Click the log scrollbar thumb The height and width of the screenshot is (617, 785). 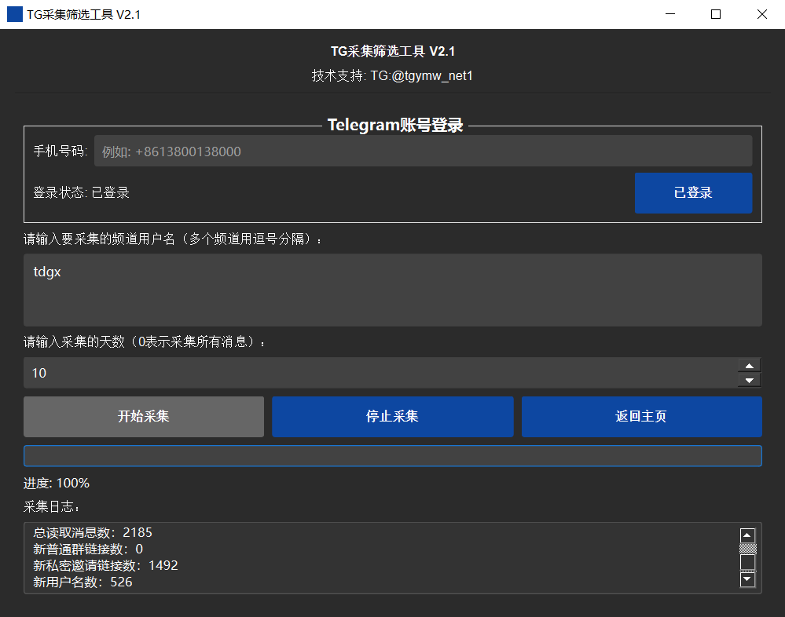pyautogui.click(x=748, y=561)
